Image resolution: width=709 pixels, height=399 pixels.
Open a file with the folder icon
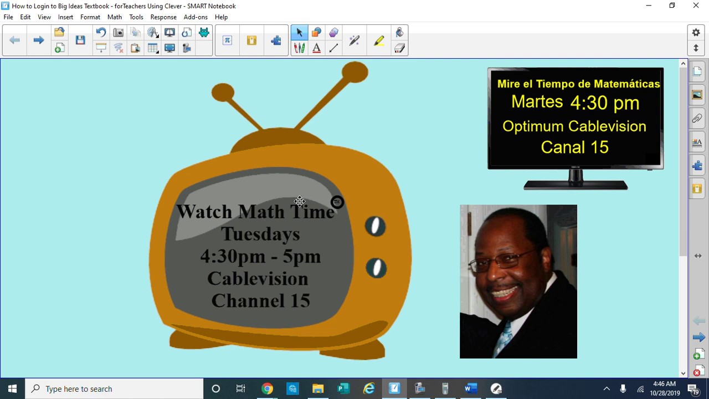tap(59, 32)
